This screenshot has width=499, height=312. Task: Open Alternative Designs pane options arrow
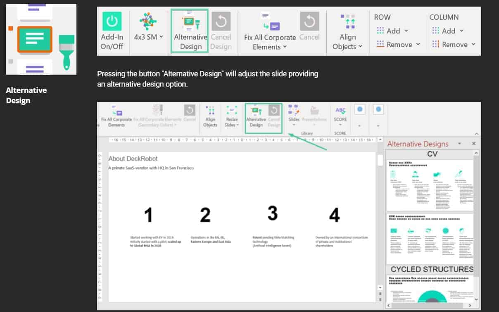click(459, 144)
